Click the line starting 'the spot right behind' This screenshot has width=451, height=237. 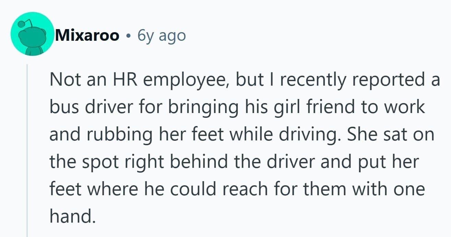pyautogui.click(x=235, y=162)
